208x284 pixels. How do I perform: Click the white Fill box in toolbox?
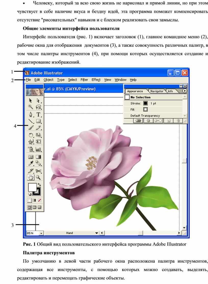tap(32, 187)
